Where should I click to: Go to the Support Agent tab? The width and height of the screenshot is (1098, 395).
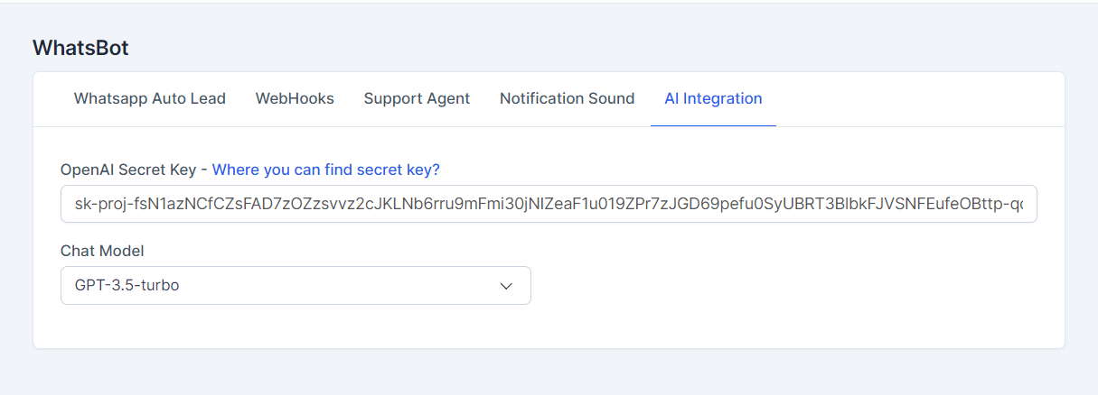pyautogui.click(x=417, y=98)
